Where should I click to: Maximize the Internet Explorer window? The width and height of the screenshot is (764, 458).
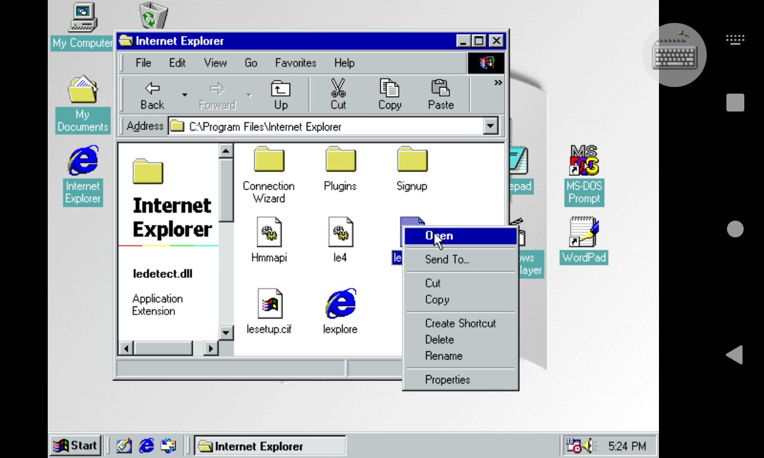(479, 41)
